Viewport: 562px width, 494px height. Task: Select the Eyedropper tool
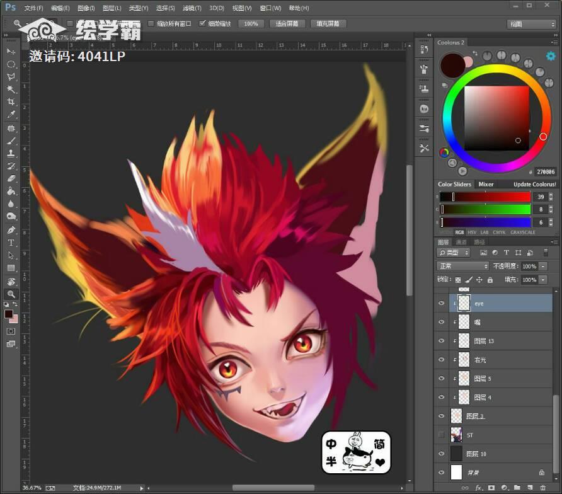(x=11, y=115)
